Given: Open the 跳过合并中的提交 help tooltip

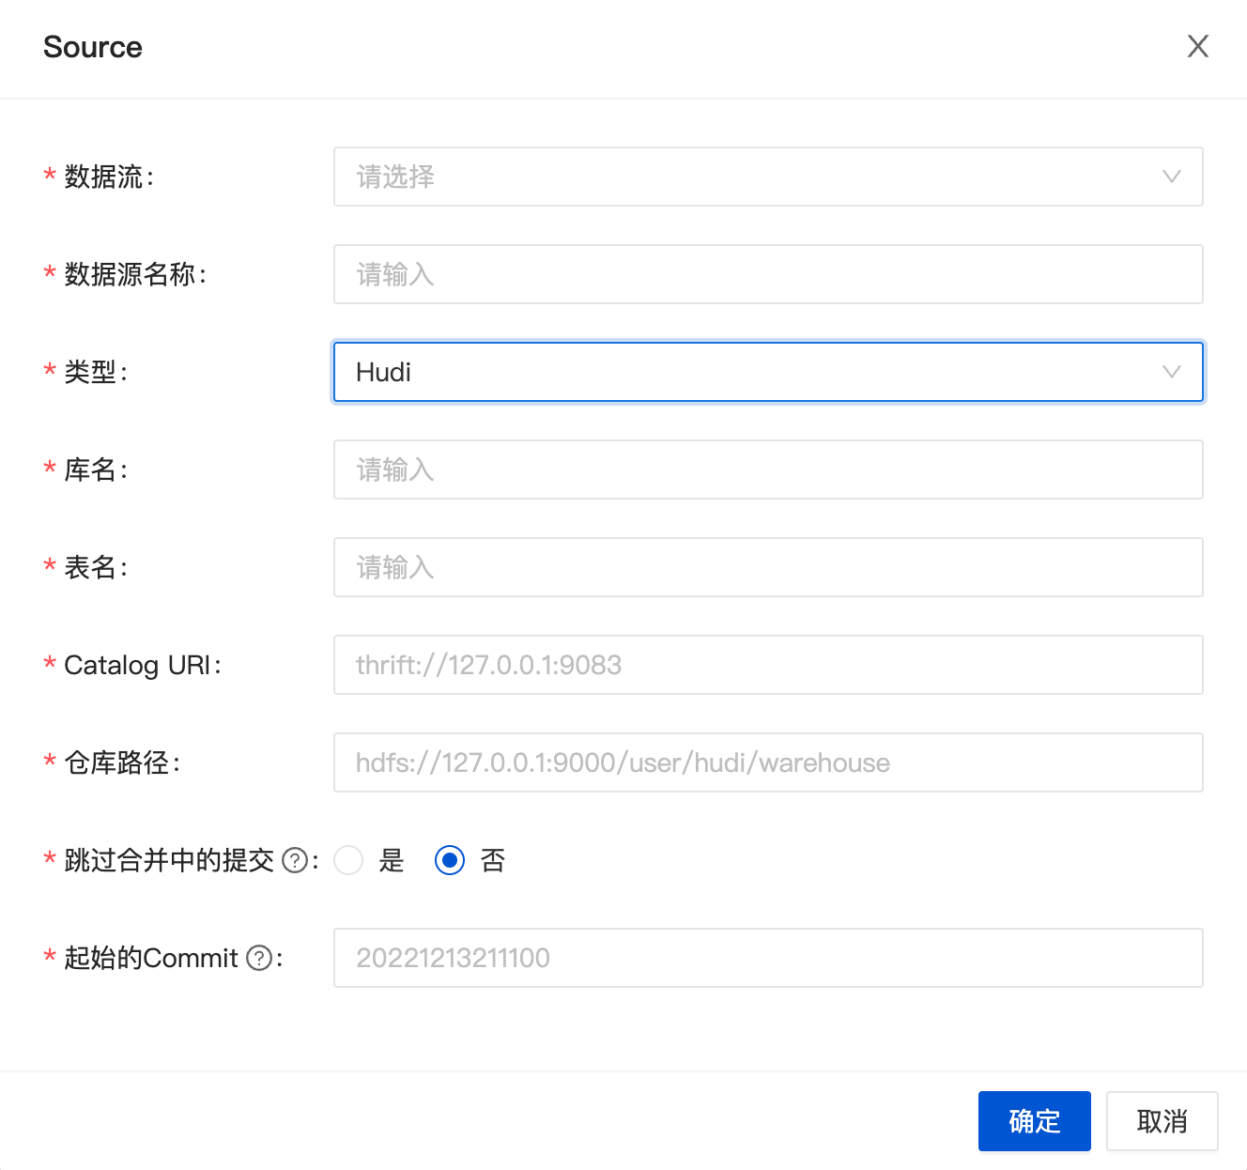Looking at the screenshot, I should (297, 859).
